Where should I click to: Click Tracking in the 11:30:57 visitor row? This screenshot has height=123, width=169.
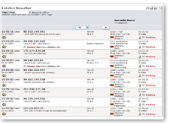(x=150, y=66)
